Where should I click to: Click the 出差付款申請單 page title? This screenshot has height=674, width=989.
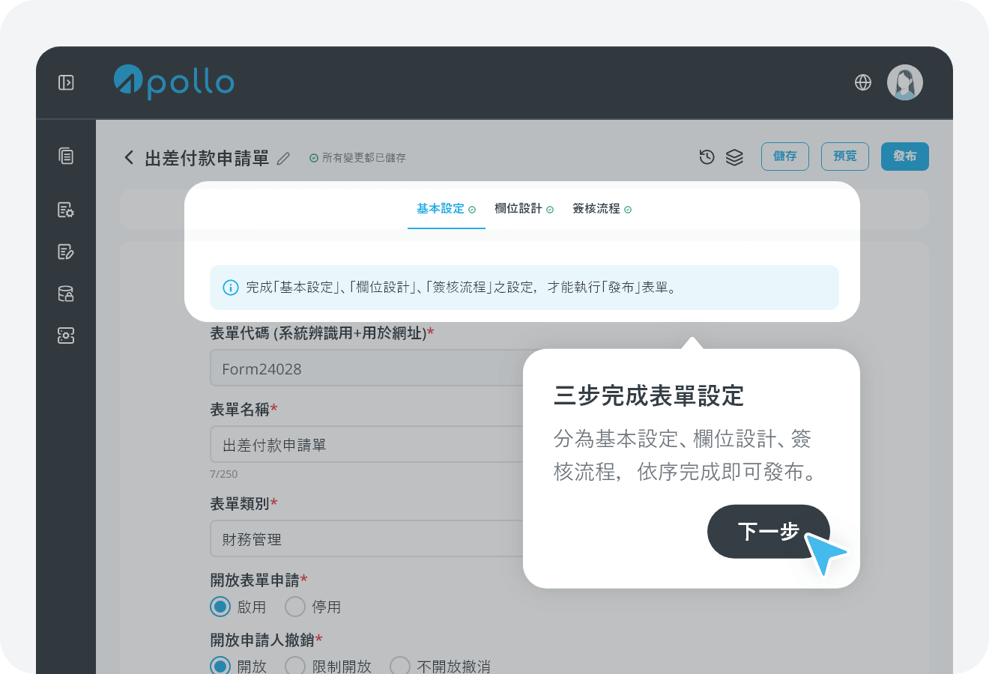point(207,158)
